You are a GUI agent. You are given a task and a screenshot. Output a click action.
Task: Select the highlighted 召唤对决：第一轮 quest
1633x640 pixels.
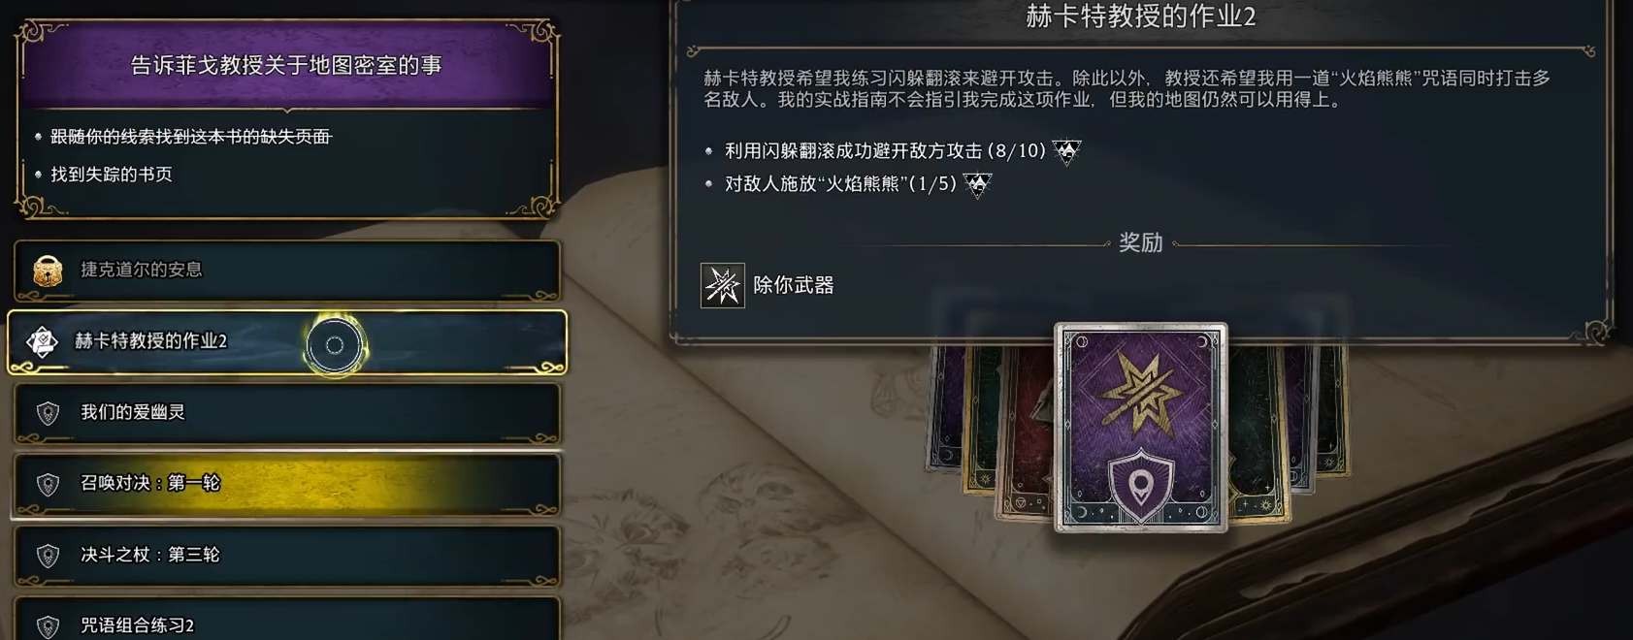click(x=287, y=484)
